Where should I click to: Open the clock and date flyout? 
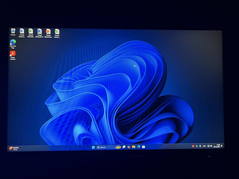[217, 146]
